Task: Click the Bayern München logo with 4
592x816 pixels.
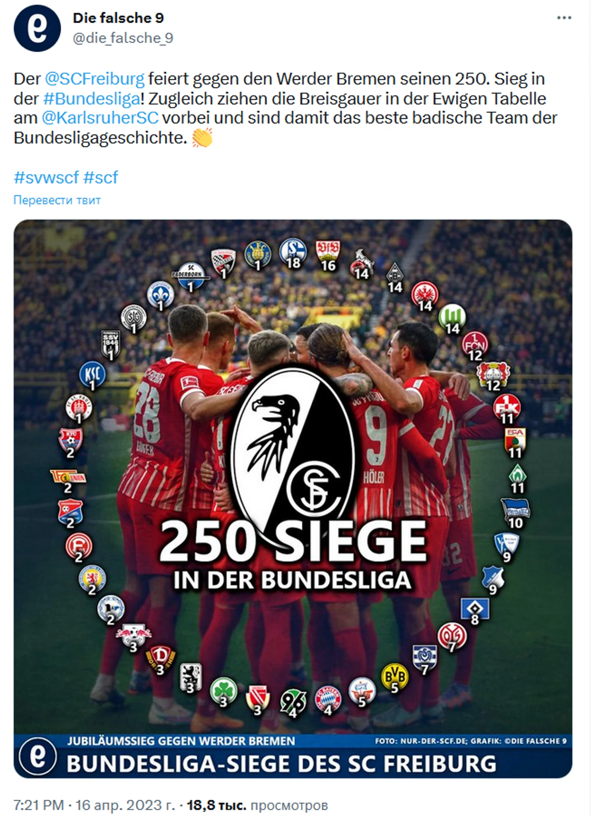Action: click(328, 700)
